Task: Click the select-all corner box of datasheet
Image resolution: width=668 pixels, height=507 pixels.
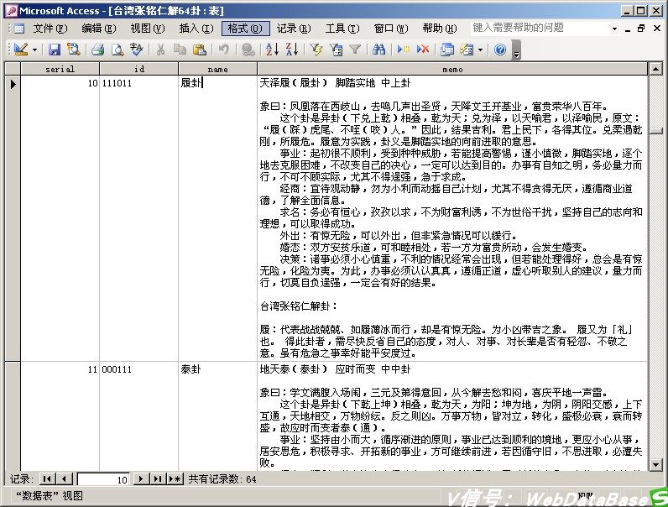Action: coord(13,69)
